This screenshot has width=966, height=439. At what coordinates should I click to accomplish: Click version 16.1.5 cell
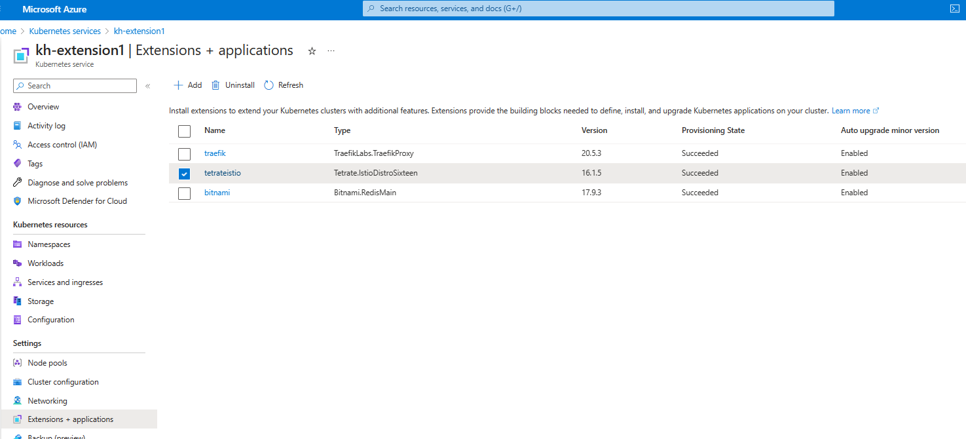(x=591, y=173)
